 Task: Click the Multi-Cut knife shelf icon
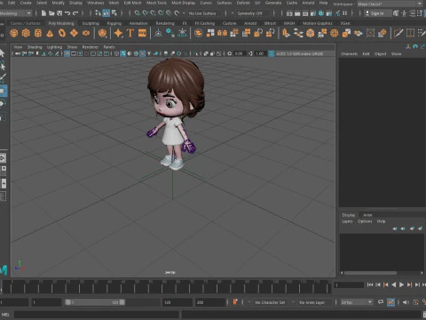click(398, 33)
